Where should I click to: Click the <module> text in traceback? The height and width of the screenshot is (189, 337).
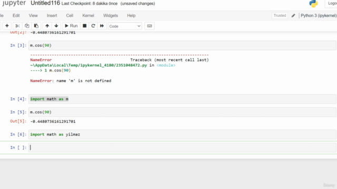pos(166,65)
